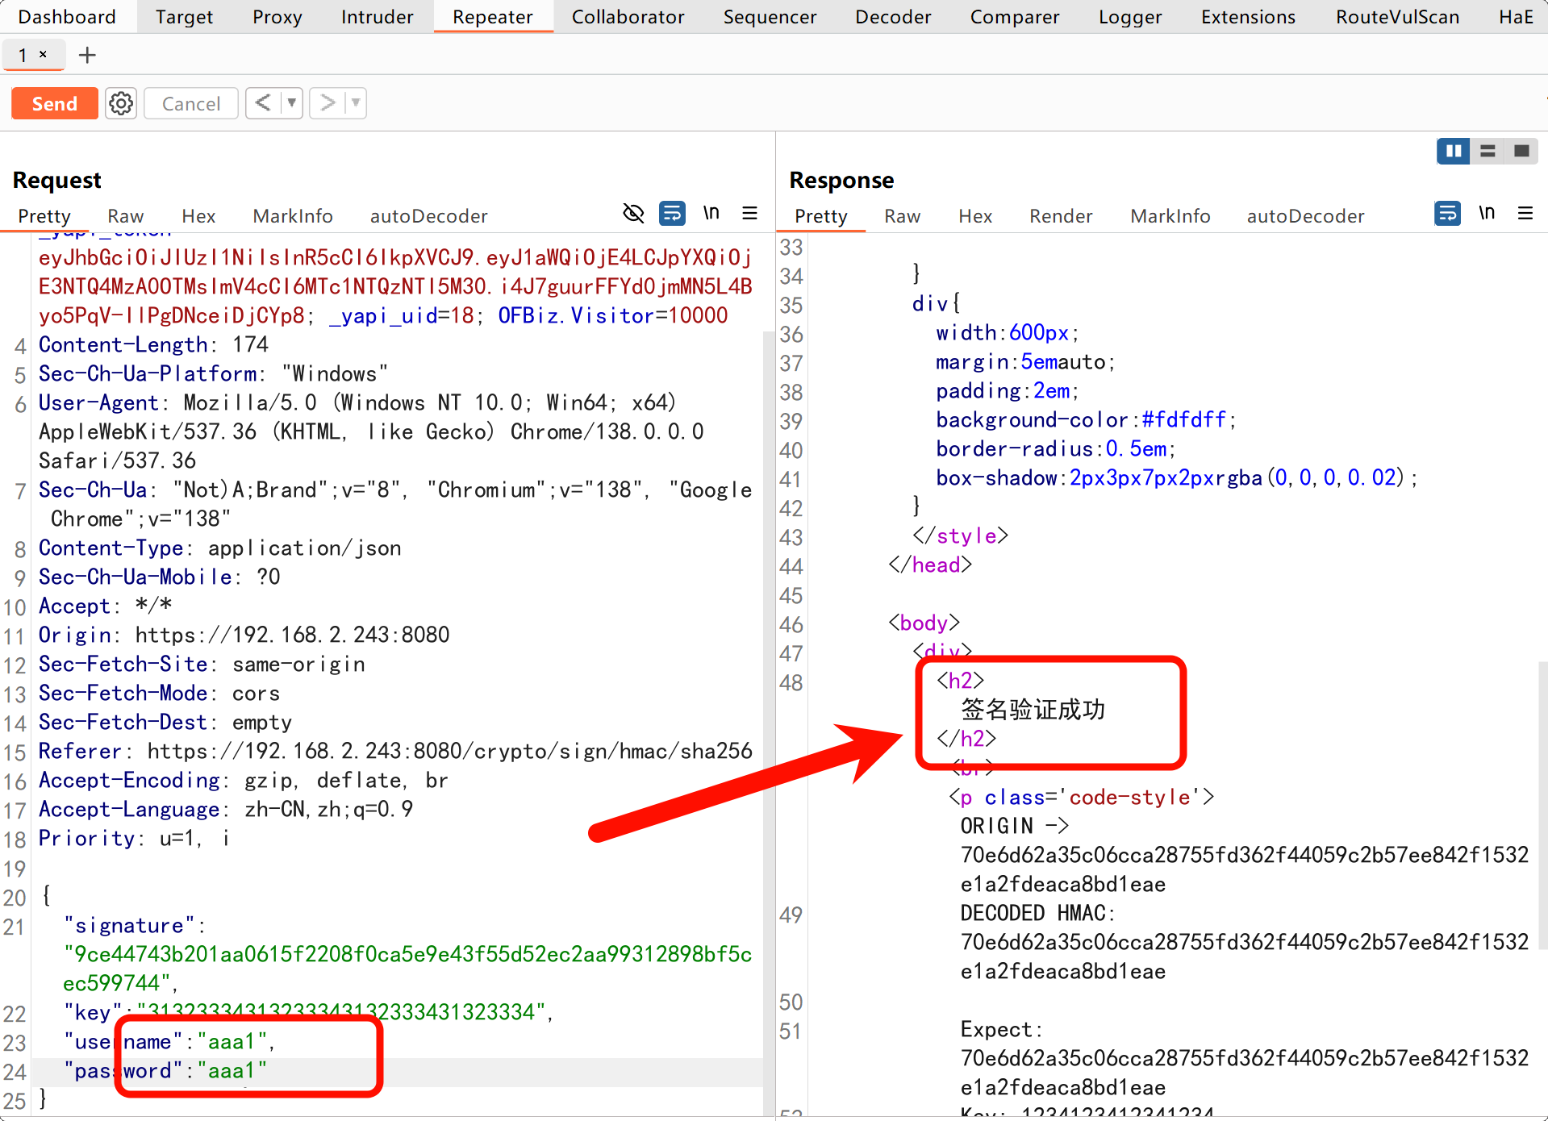
Task: Select the side-by-side layout icon
Action: (x=1453, y=151)
